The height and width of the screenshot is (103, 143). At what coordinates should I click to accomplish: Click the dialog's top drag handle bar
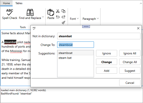pos(86,27)
